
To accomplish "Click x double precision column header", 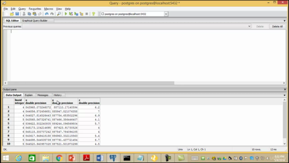I will coord(38,101).
